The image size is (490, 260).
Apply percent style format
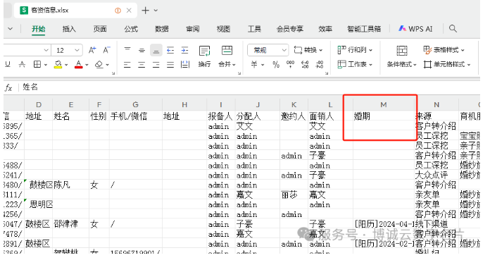[x=276, y=64]
